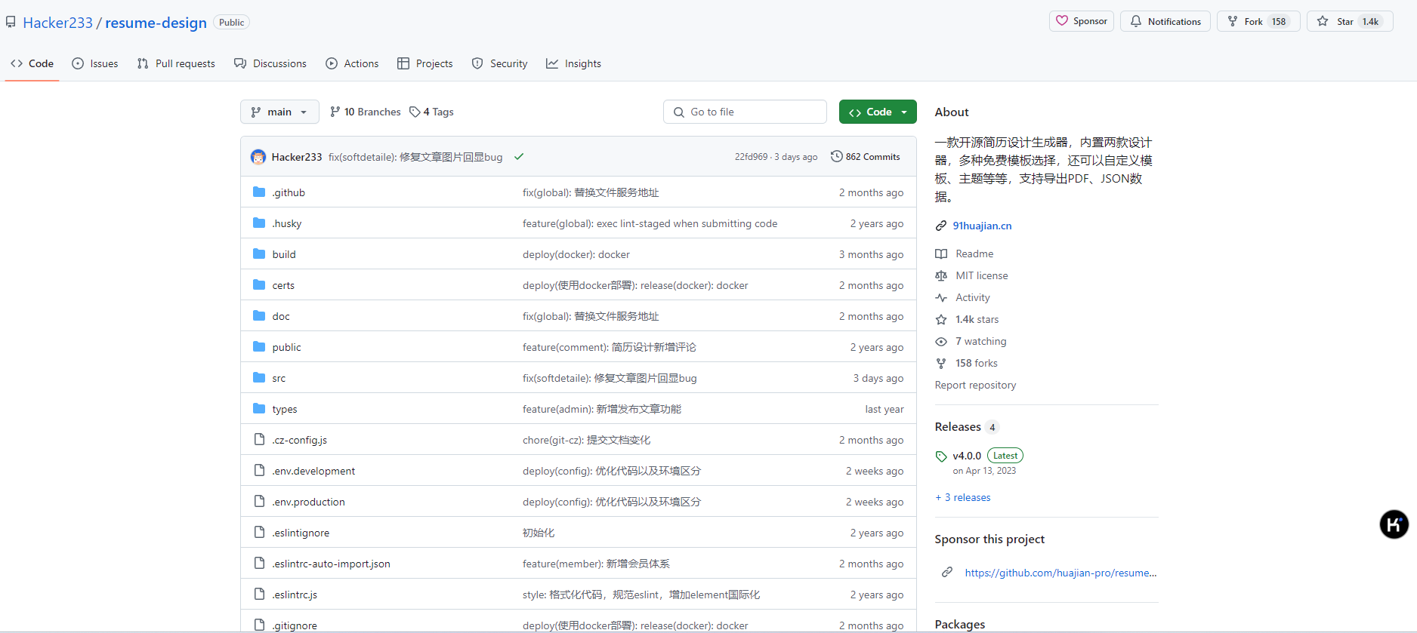This screenshot has width=1417, height=633.
Task: Open the exec lint-staged commit message
Action: click(x=650, y=223)
